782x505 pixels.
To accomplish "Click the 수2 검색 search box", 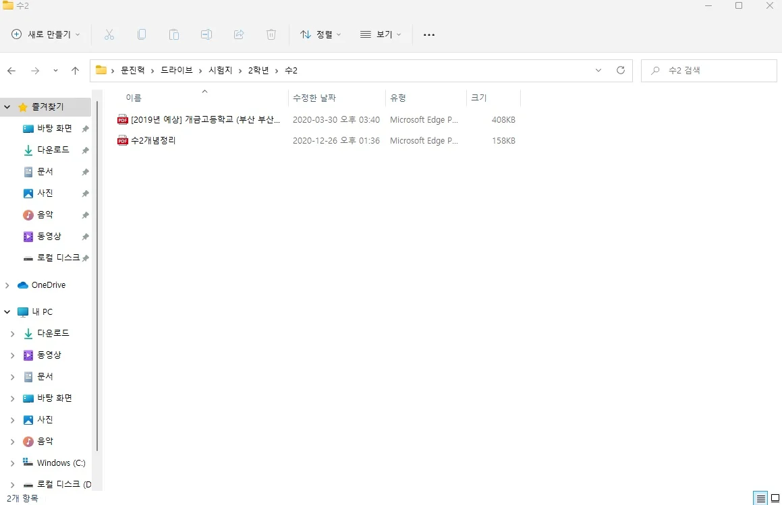I will point(708,70).
